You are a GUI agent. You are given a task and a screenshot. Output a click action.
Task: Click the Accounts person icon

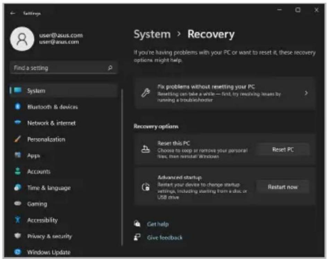[18, 171]
